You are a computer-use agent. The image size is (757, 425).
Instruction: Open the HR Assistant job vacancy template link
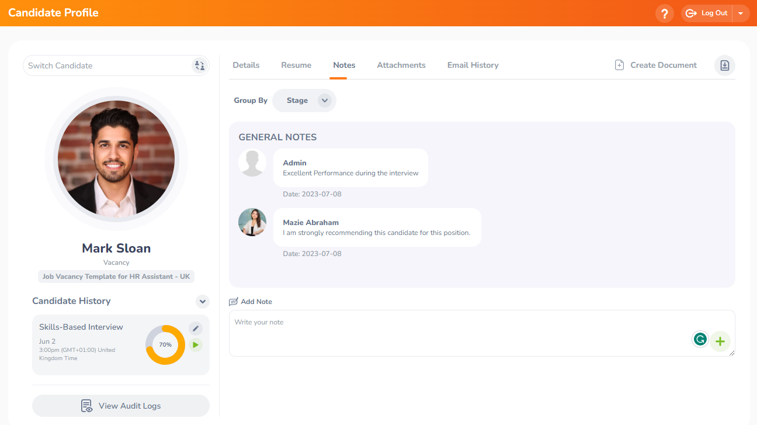click(116, 276)
